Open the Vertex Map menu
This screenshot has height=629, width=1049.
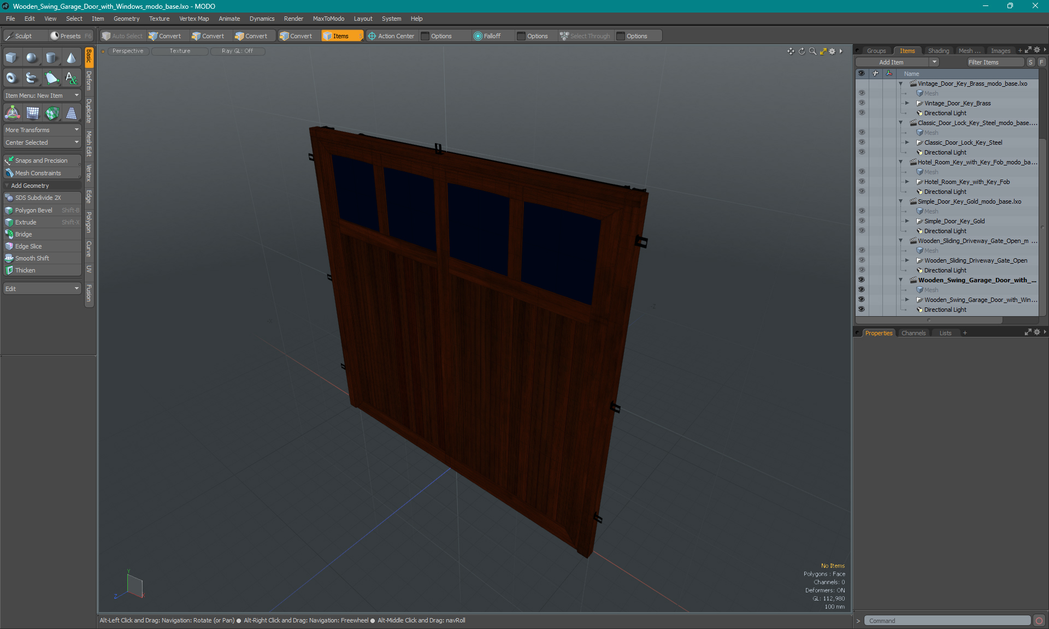(194, 19)
